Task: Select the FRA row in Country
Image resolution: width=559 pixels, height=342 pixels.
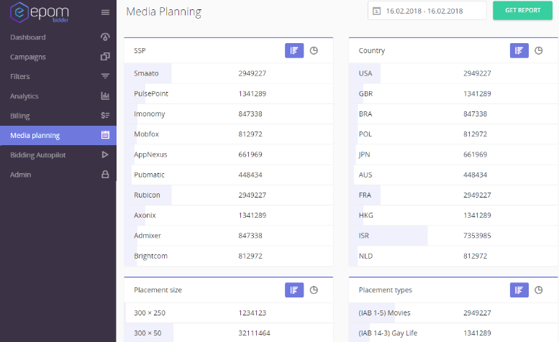Action: point(453,195)
